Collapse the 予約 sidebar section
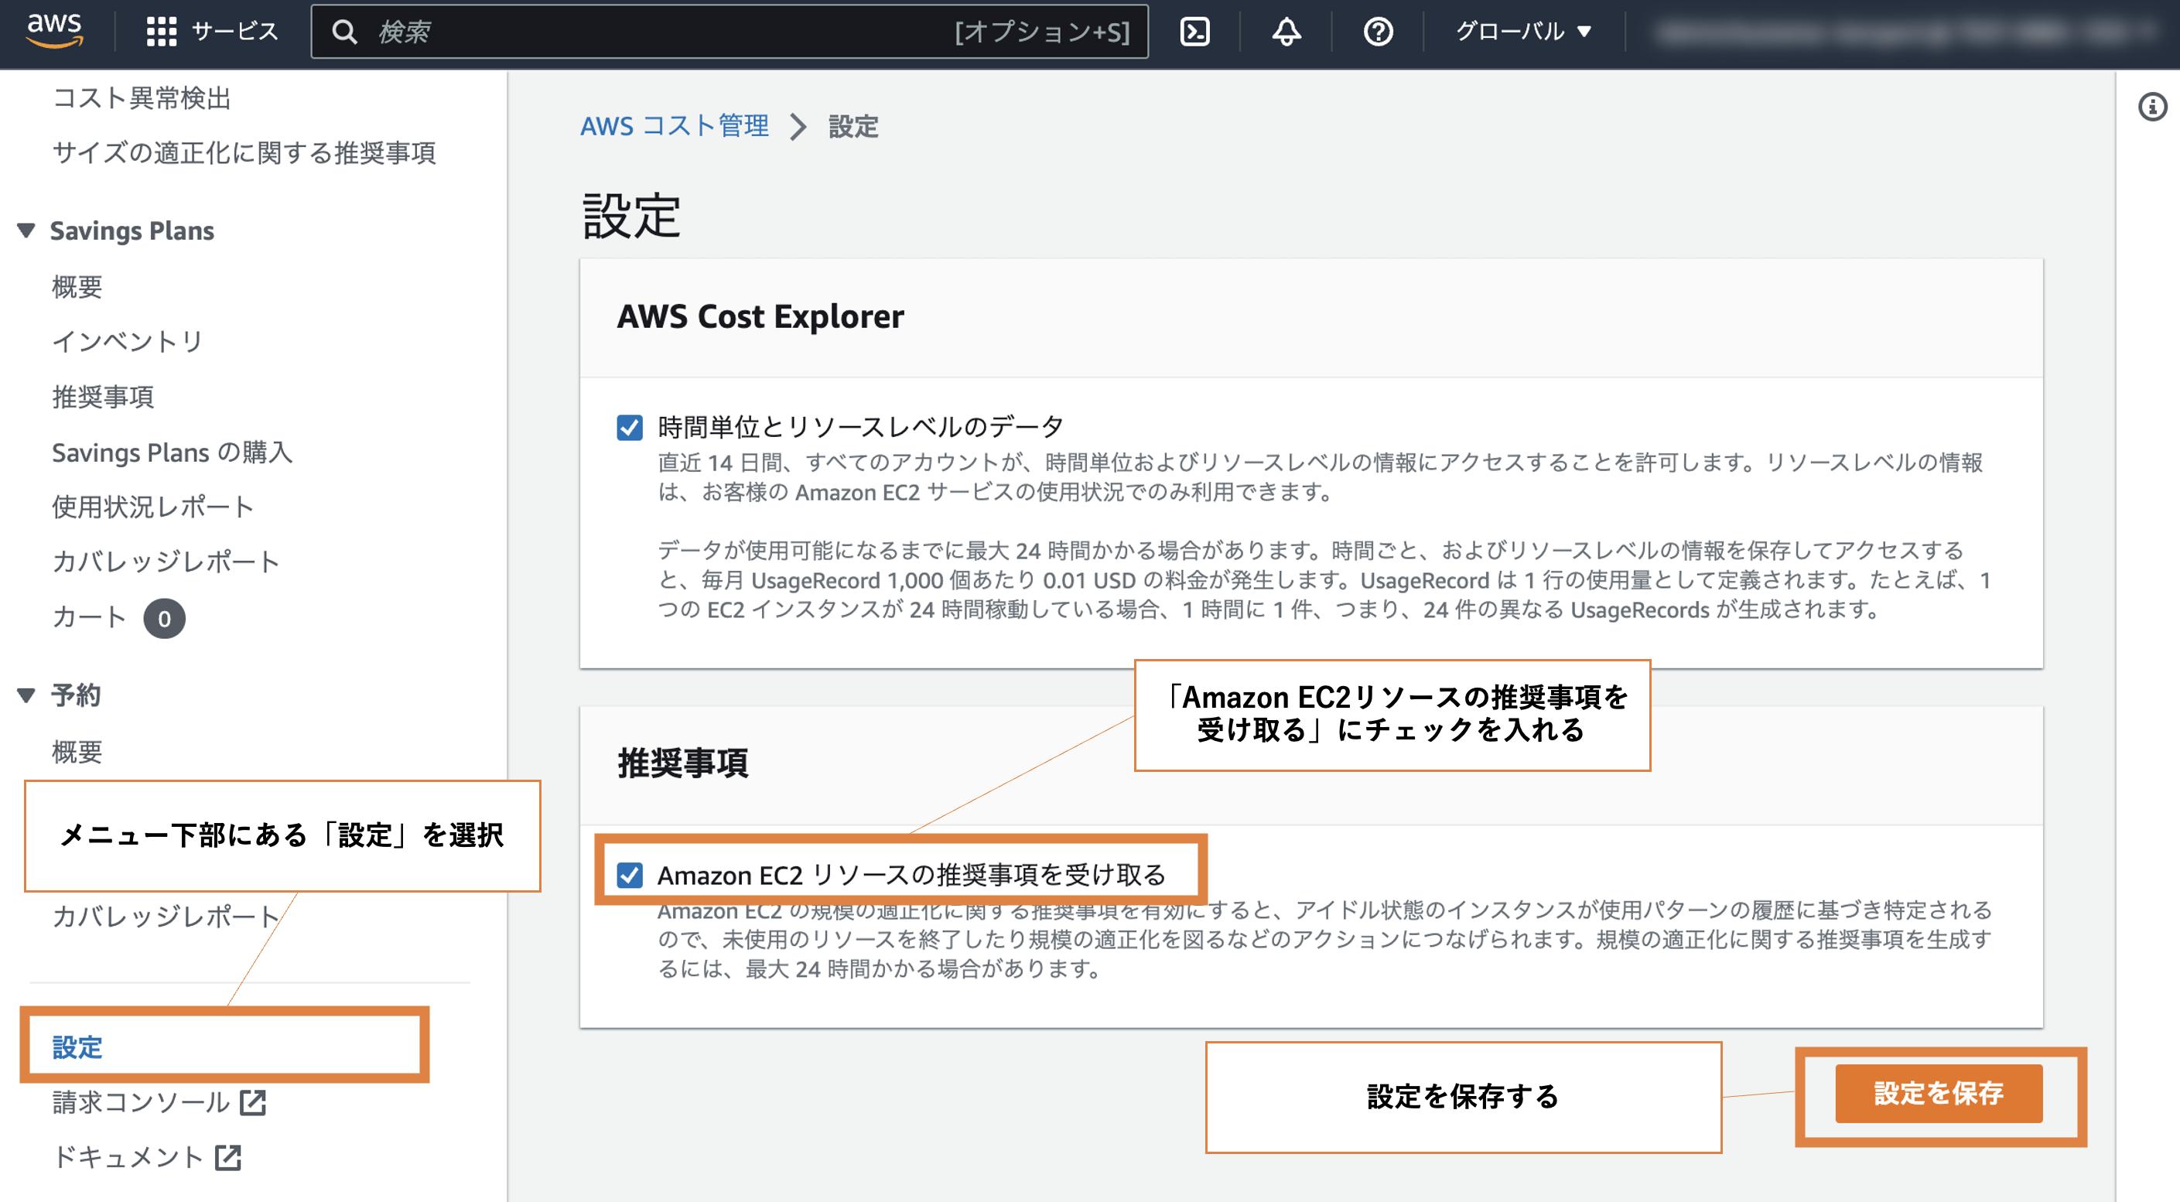2180x1202 pixels. [26, 695]
